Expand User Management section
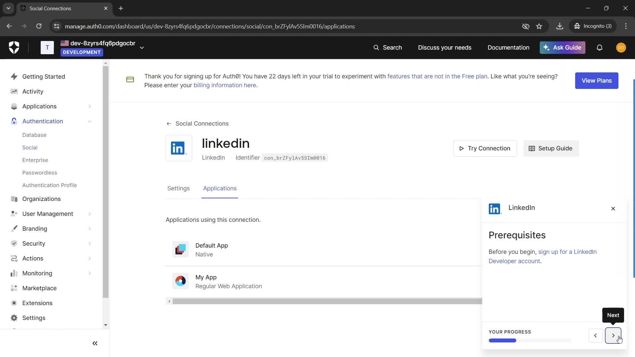635x357 pixels. coord(89,214)
